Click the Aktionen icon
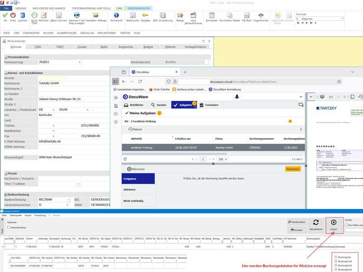This screenshot has width=363, height=272. tap(44, 15)
